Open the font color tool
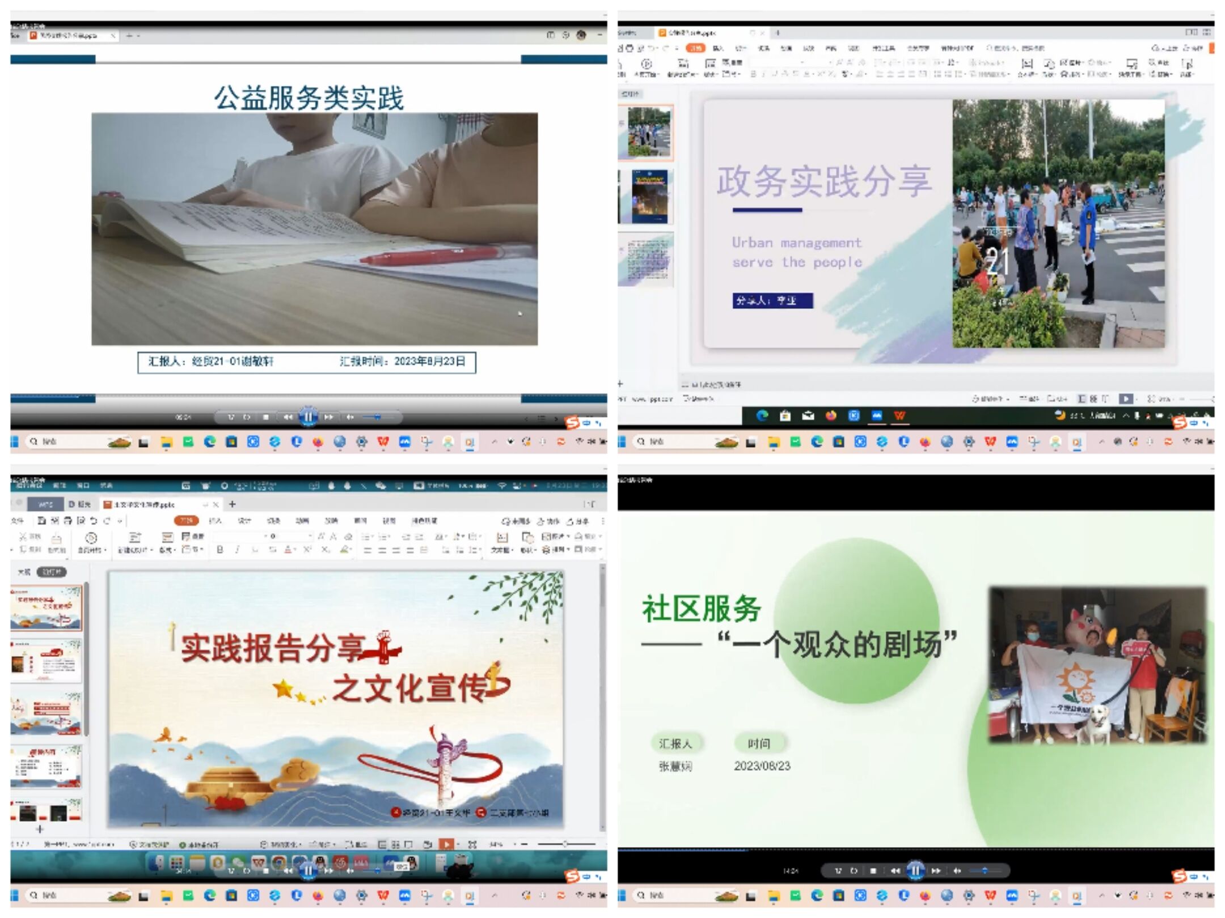1225x918 pixels. point(288,550)
